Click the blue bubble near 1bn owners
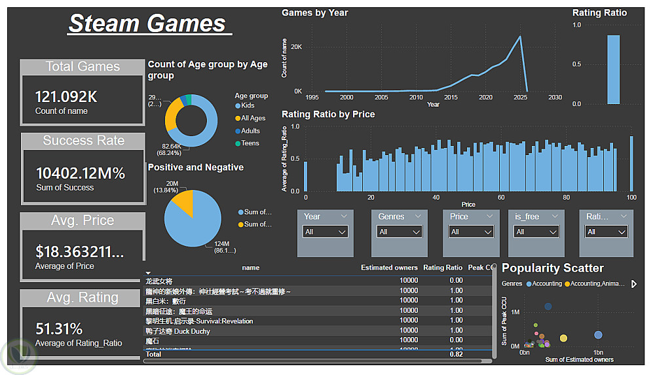The width and height of the screenshot is (655, 375). pyautogui.click(x=598, y=334)
